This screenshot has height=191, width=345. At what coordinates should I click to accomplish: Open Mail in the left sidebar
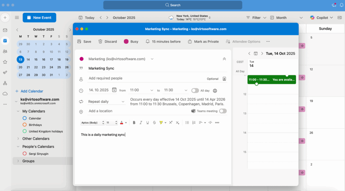coord(5,30)
